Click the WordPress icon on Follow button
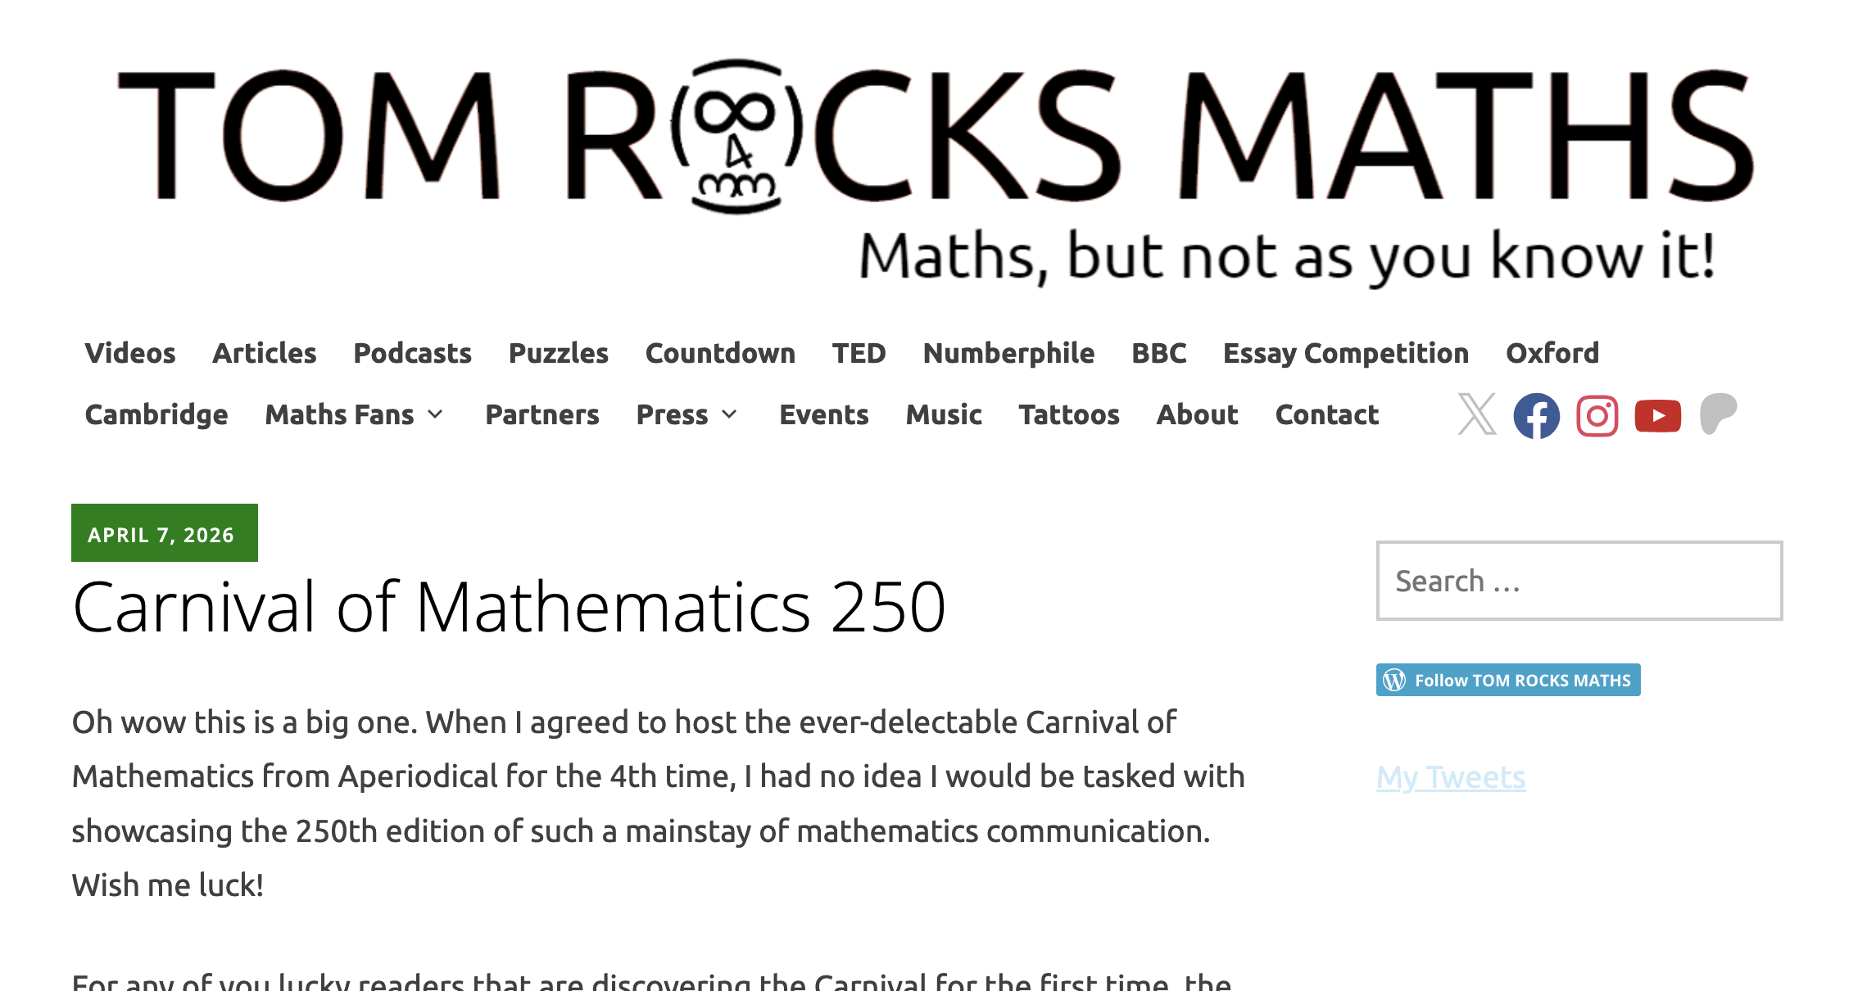This screenshot has height=991, width=1876. [x=1394, y=680]
